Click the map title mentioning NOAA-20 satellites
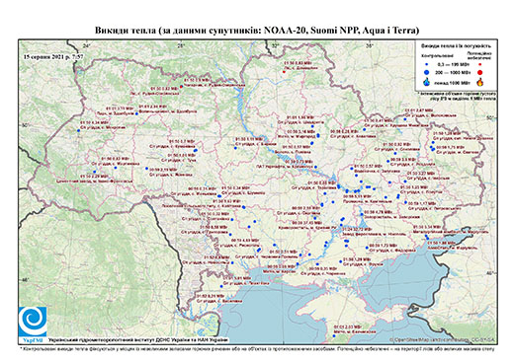This screenshot has width=514, height=363. click(257, 31)
